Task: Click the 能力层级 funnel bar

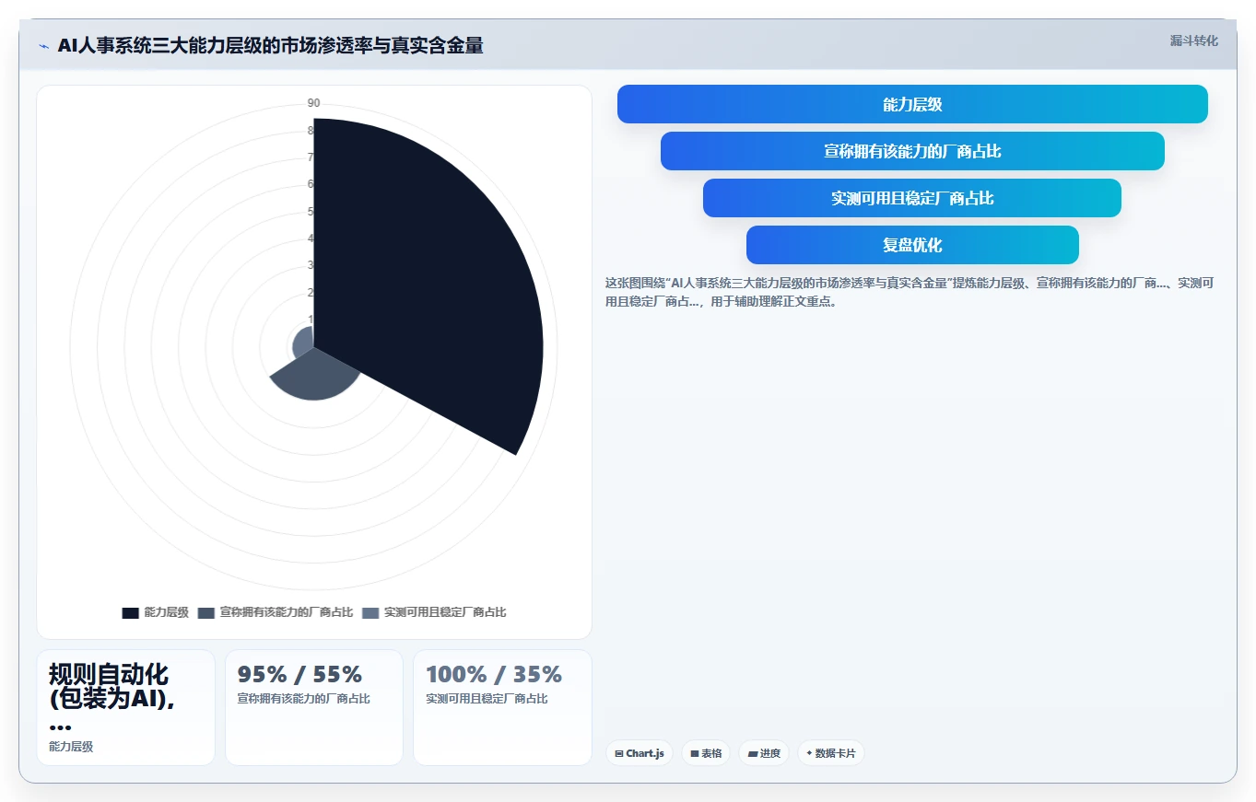Action: click(912, 104)
